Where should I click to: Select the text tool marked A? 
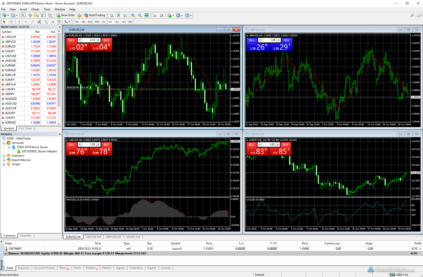point(53,22)
